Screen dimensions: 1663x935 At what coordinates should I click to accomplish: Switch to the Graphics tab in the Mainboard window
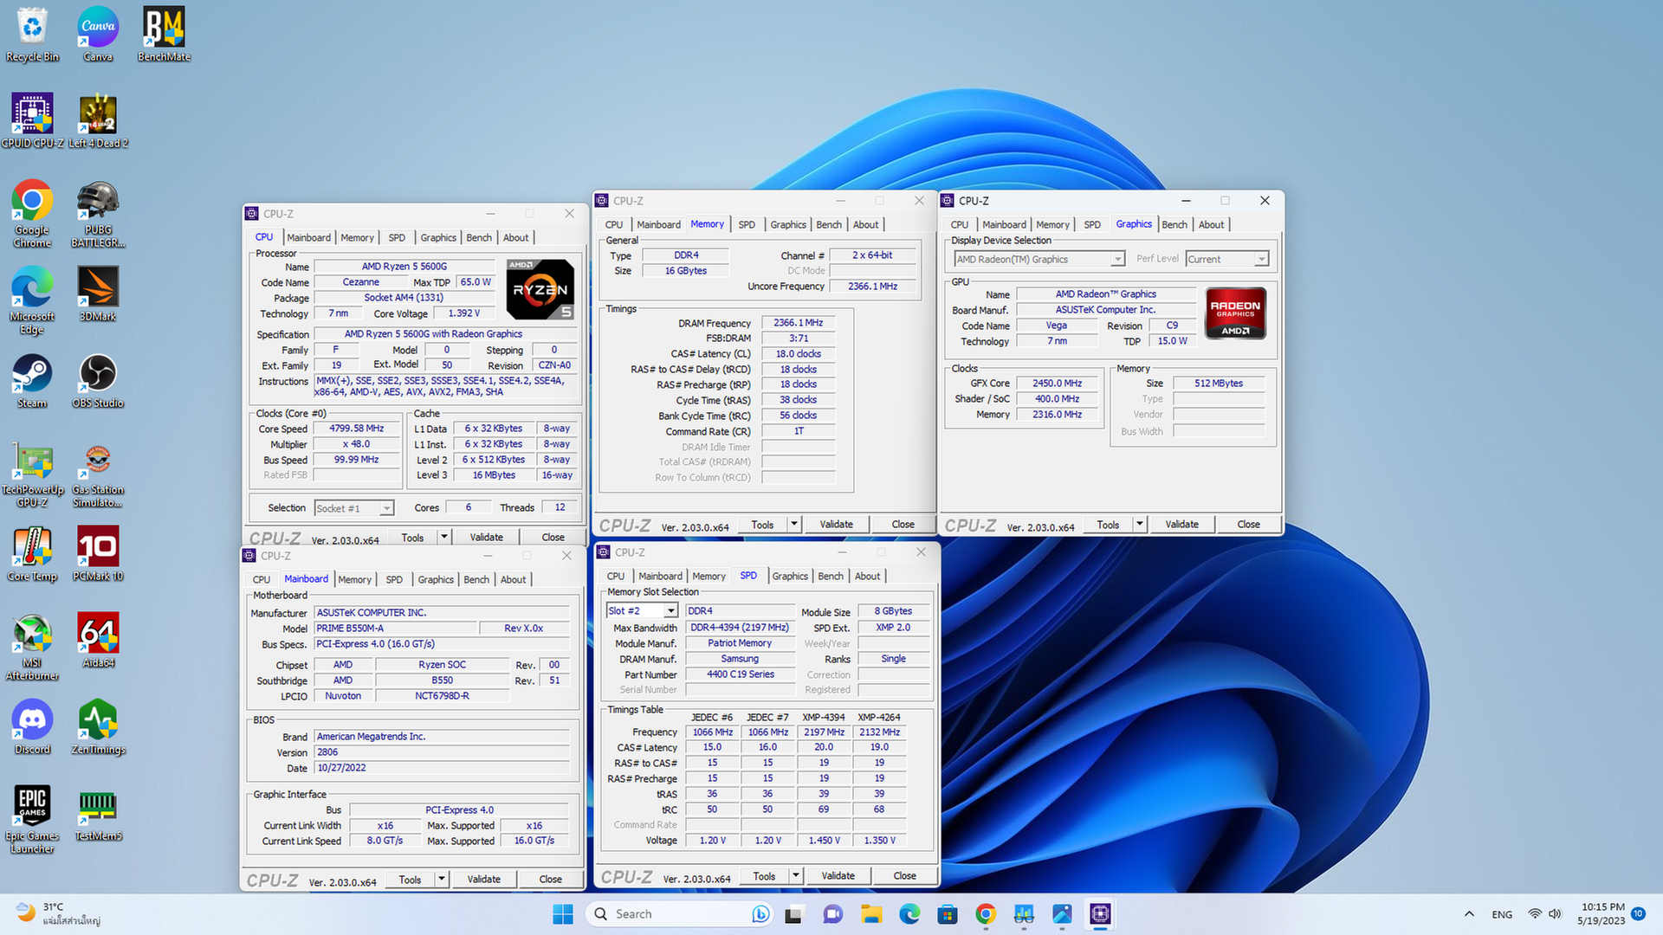[436, 579]
